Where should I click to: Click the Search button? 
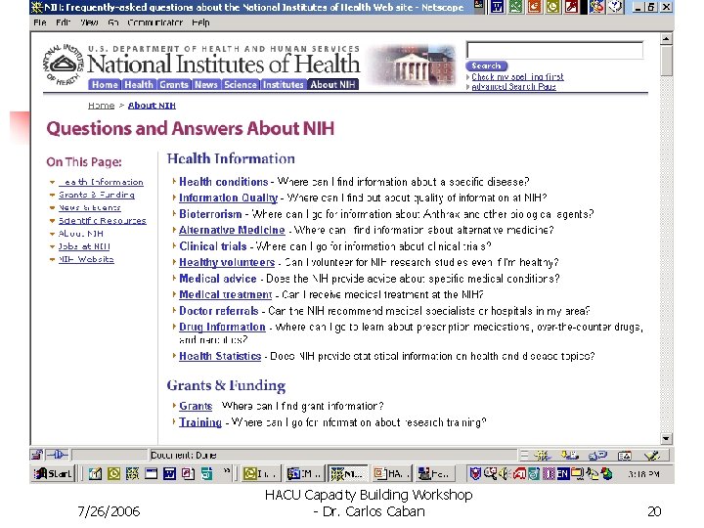pyautogui.click(x=486, y=66)
